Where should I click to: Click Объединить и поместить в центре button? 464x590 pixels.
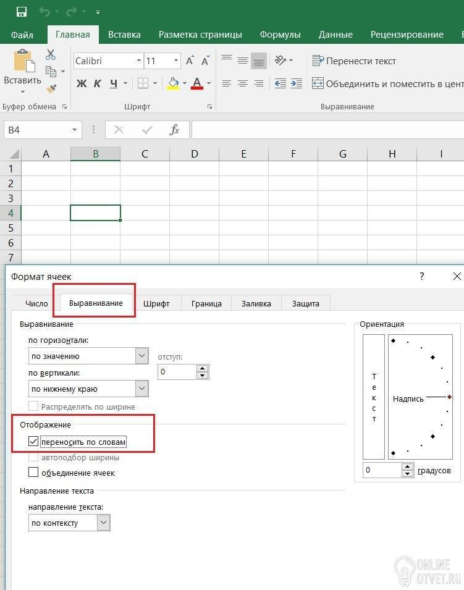(x=387, y=83)
